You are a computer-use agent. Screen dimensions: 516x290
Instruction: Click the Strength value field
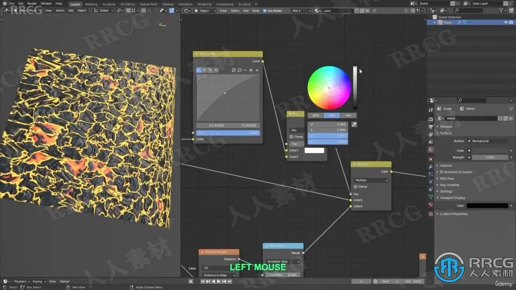490,157
